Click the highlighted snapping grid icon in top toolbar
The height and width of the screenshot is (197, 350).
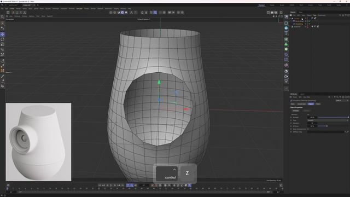155,13
